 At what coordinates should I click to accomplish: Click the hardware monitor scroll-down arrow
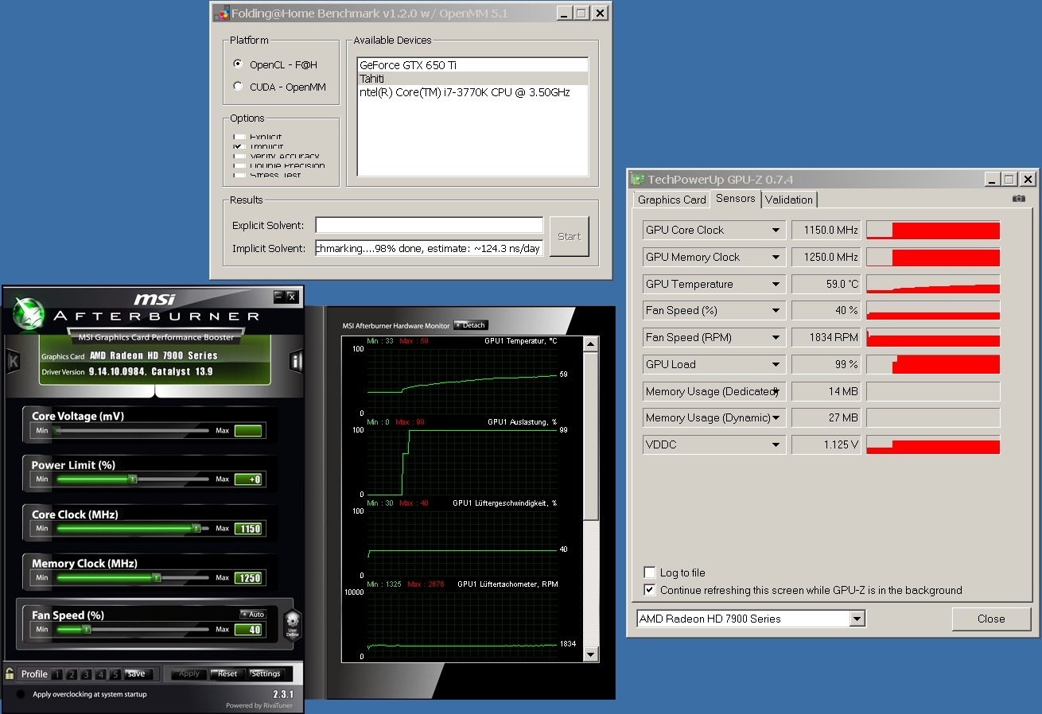[x=590, y=655]
